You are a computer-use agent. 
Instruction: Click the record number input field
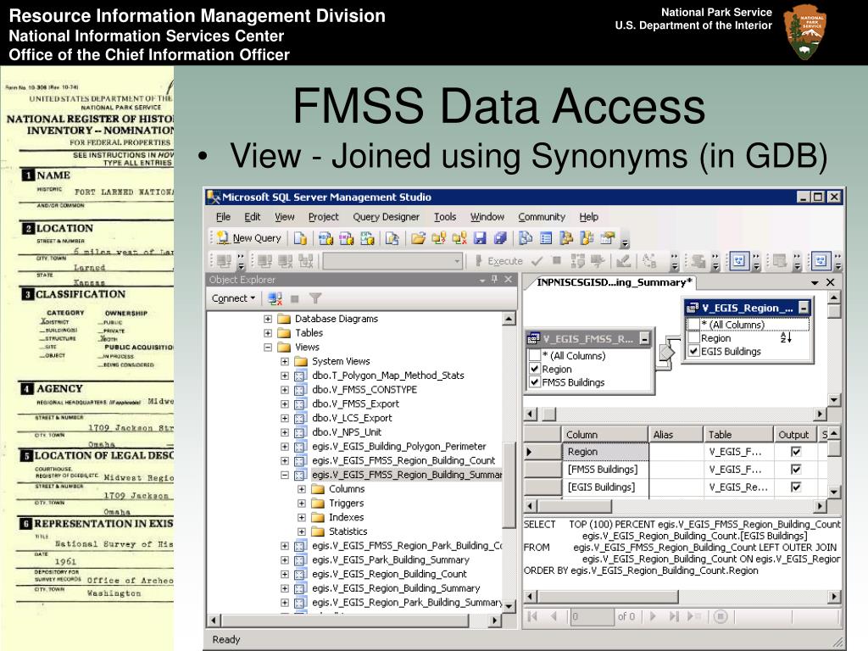592,616
